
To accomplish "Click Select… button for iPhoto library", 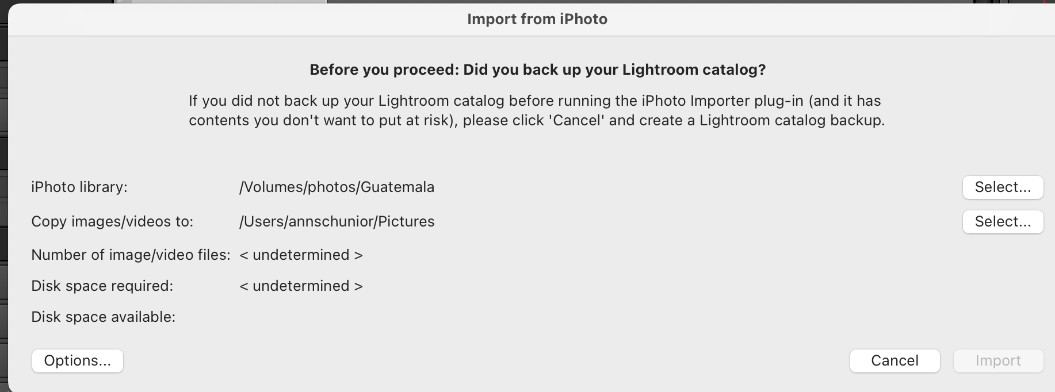I will pyautogui.click(x=1003, y=187).
